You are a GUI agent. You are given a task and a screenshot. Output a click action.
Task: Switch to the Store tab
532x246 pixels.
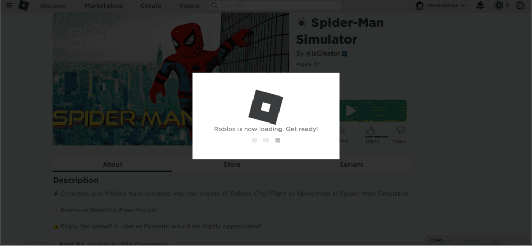232,165
